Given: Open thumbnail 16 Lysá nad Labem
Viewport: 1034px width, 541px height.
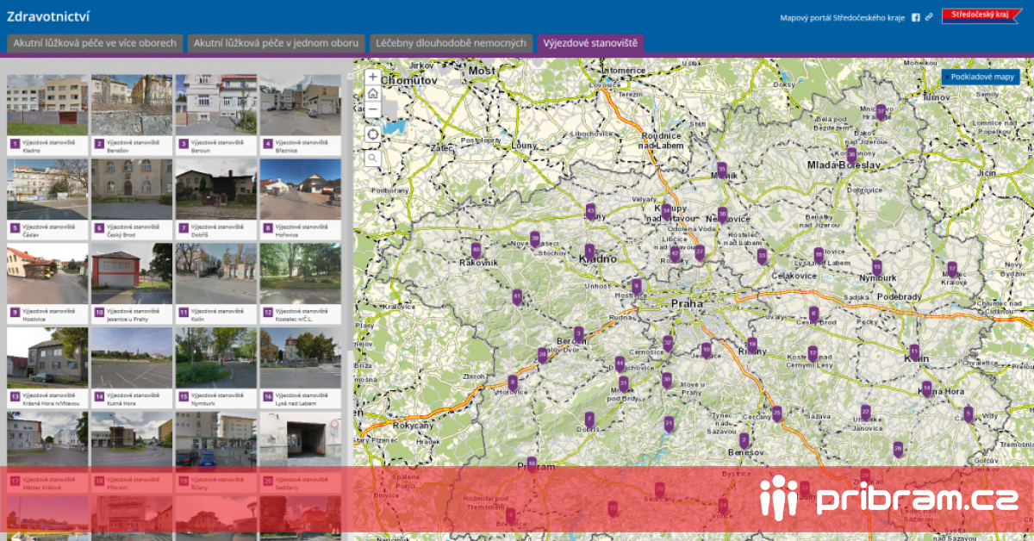Looking at the screenshot, I should pos(301,368).
